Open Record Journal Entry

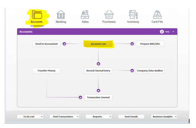tap(98, 71)
